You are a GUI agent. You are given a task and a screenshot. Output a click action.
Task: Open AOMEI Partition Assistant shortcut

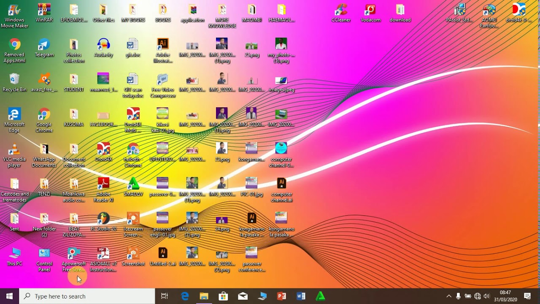coord(489,16)
